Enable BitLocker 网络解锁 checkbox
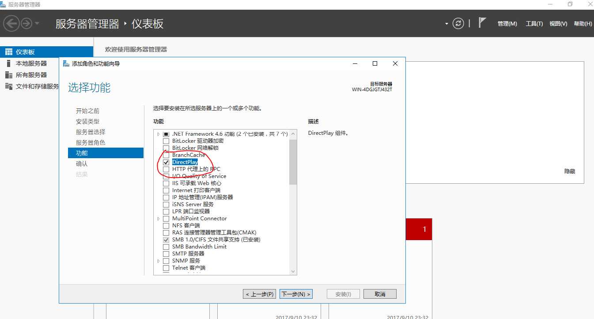This screenshot has height=319, width=594. pyautogui.click(x=166, y=148)
